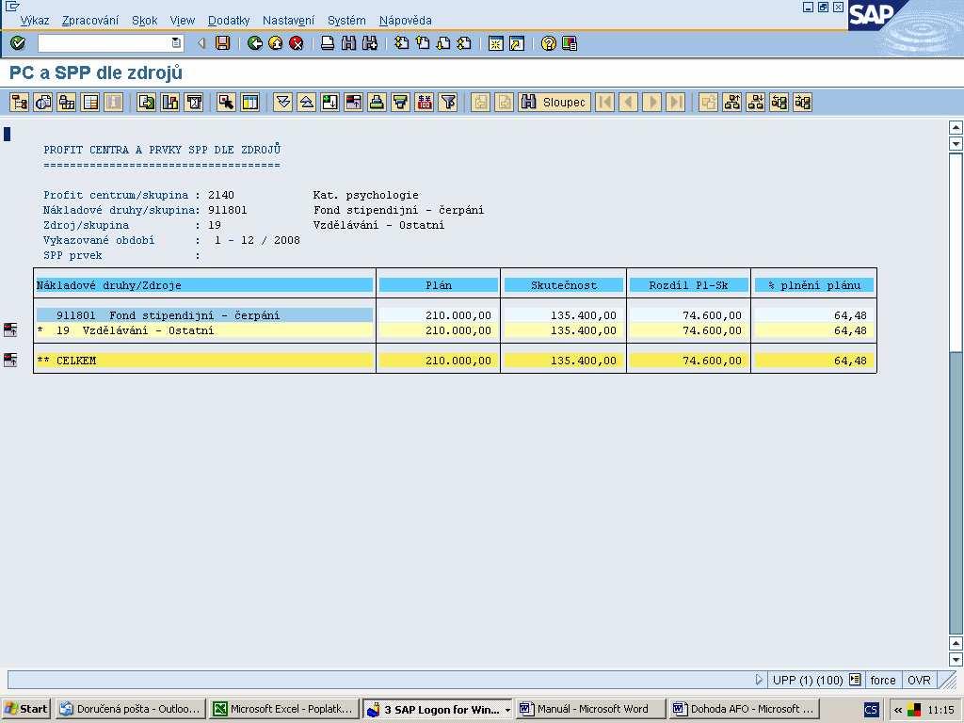Open the status bar system info list icon
Viewport: 964px width, 723px height.
click(855, 680)
